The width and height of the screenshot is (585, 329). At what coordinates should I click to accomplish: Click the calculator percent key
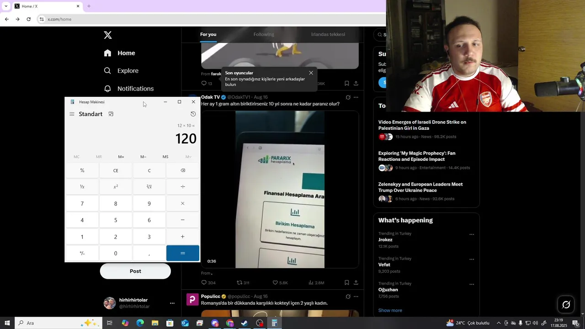(82, 170)
